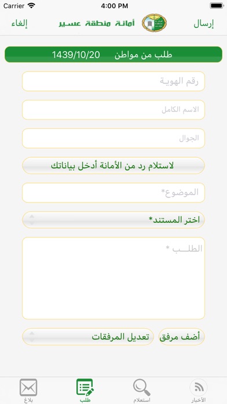Screen dimensions: 227x404
Task: Select the استعلام tab label
Action: 142,401
